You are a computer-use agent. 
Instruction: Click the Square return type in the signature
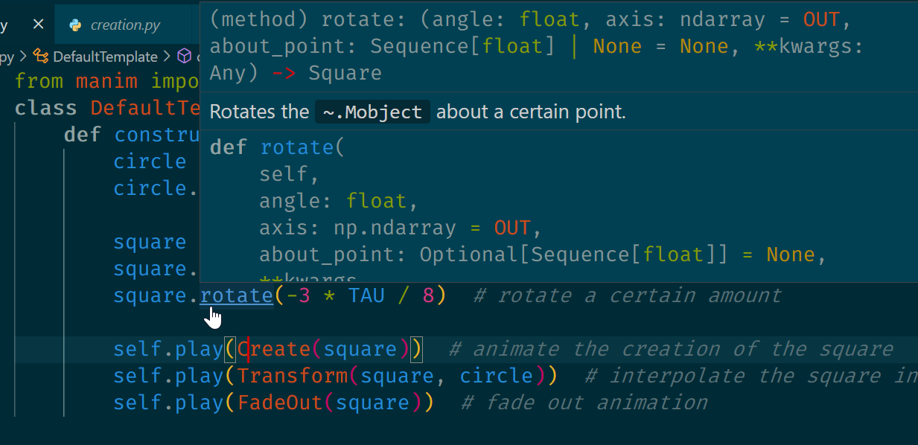pyautogui.click(x=345, y=72)
